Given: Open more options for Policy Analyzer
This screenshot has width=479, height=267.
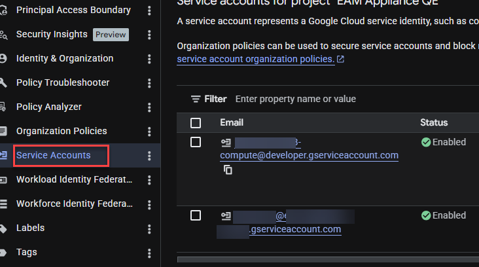Looking at the screenshot, I should pyautogui.click(x=149, y=107).
